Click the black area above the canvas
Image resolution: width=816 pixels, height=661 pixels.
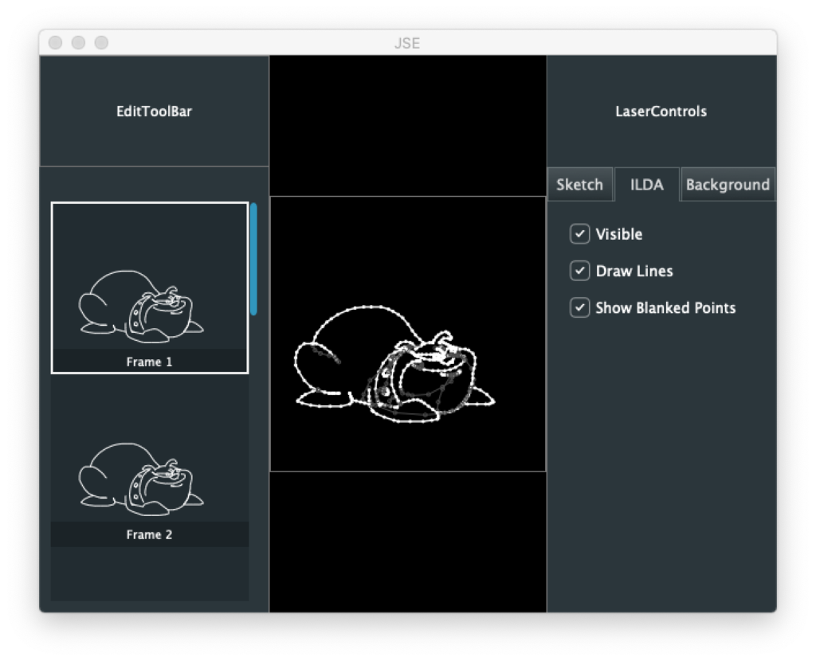pyautogui.click(x=407, y=125)
